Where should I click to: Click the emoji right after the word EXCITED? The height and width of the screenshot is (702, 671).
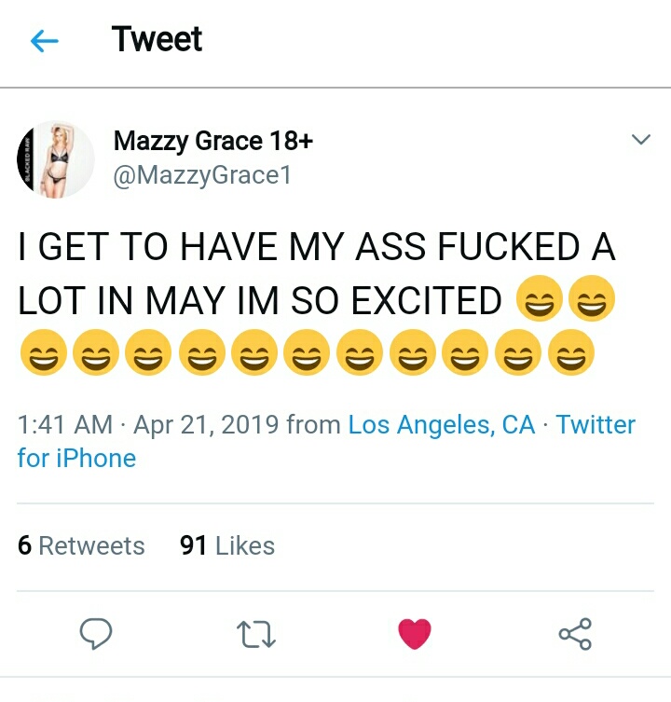coord(536,301)
